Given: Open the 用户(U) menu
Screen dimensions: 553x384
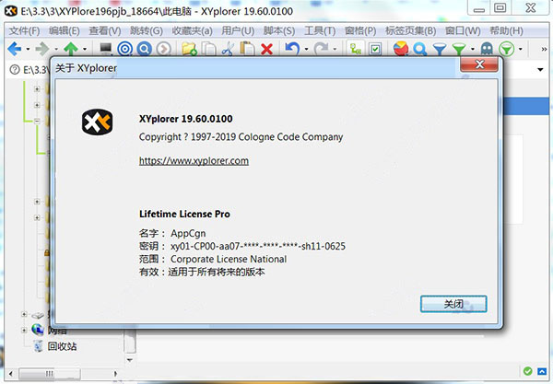Looking at the screenshot, I should 238,30.
